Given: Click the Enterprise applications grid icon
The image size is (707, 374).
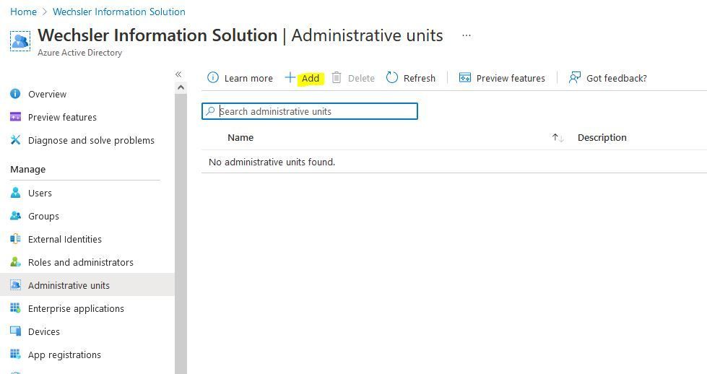Looking at the screenshot, I should 15,308.
